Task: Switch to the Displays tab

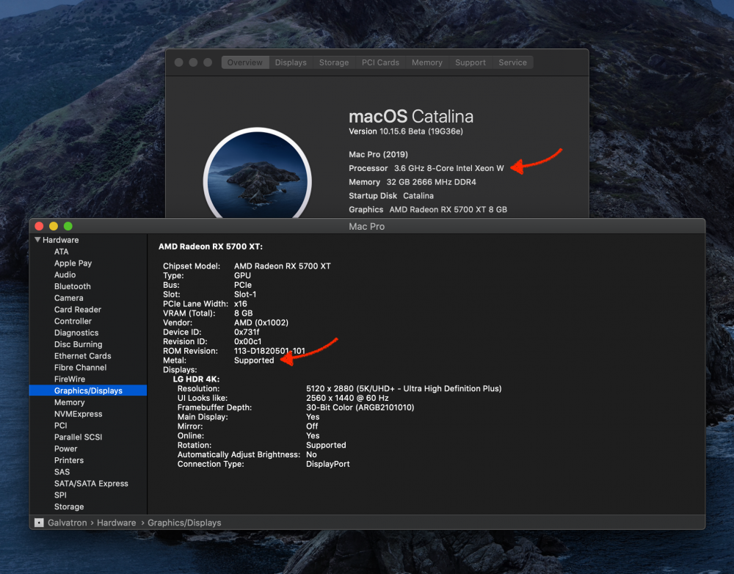Action: (x=291, y=62)
